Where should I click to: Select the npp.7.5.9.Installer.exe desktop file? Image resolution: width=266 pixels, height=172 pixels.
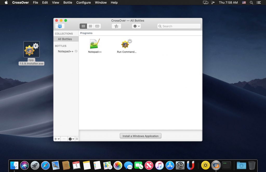coord(31,49)
